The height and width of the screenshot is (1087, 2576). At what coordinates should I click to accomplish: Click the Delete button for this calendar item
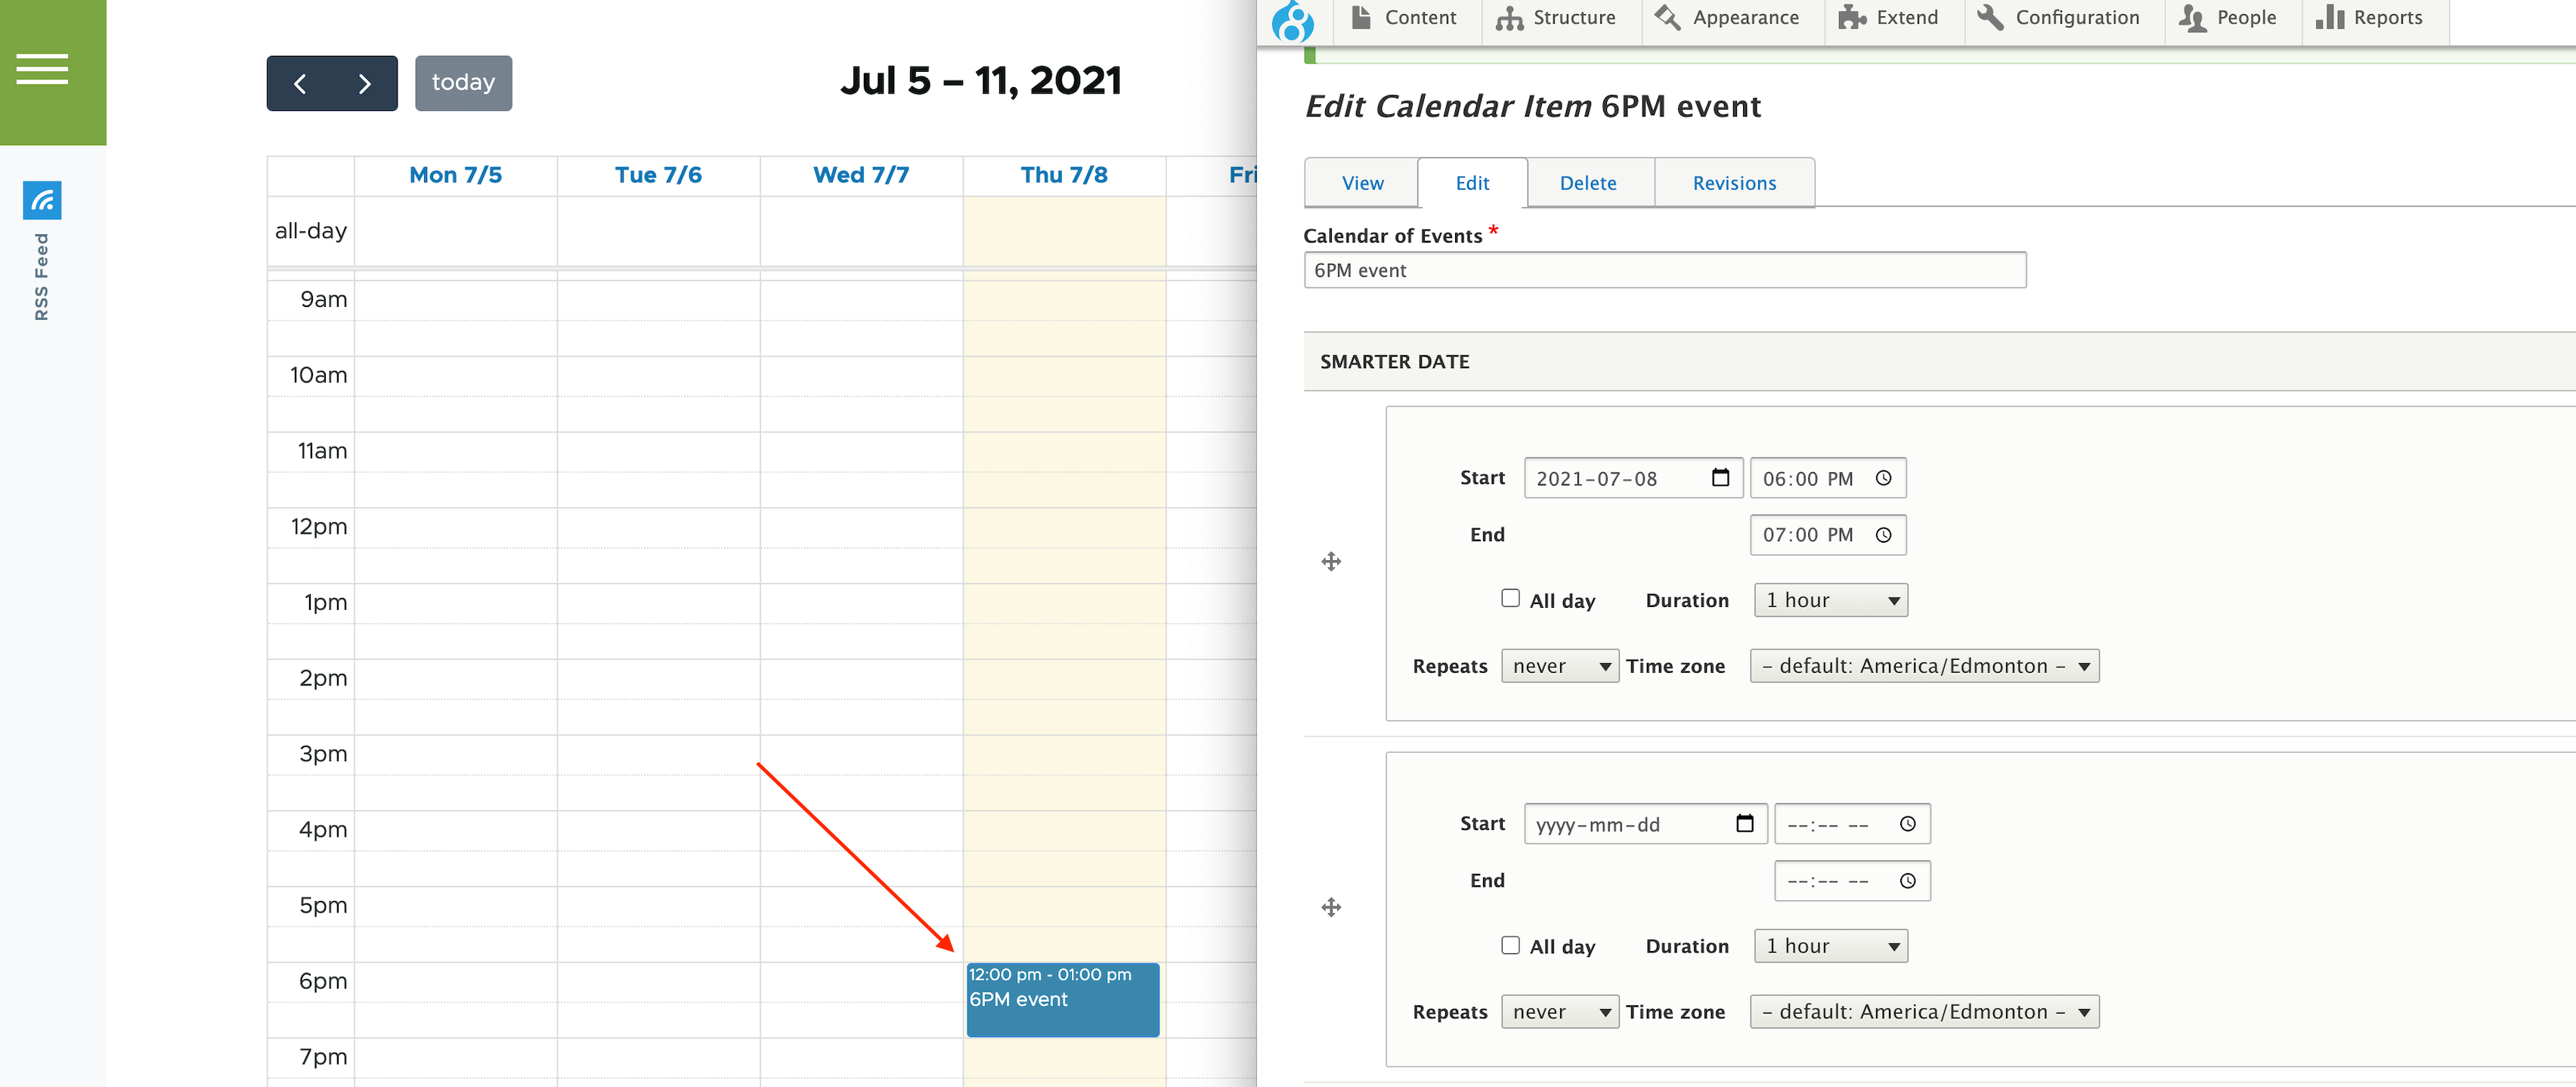(x=1587, y=182)
